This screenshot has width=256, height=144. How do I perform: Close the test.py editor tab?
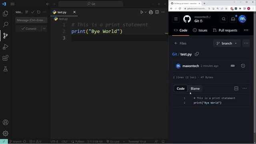pos(74,12)
